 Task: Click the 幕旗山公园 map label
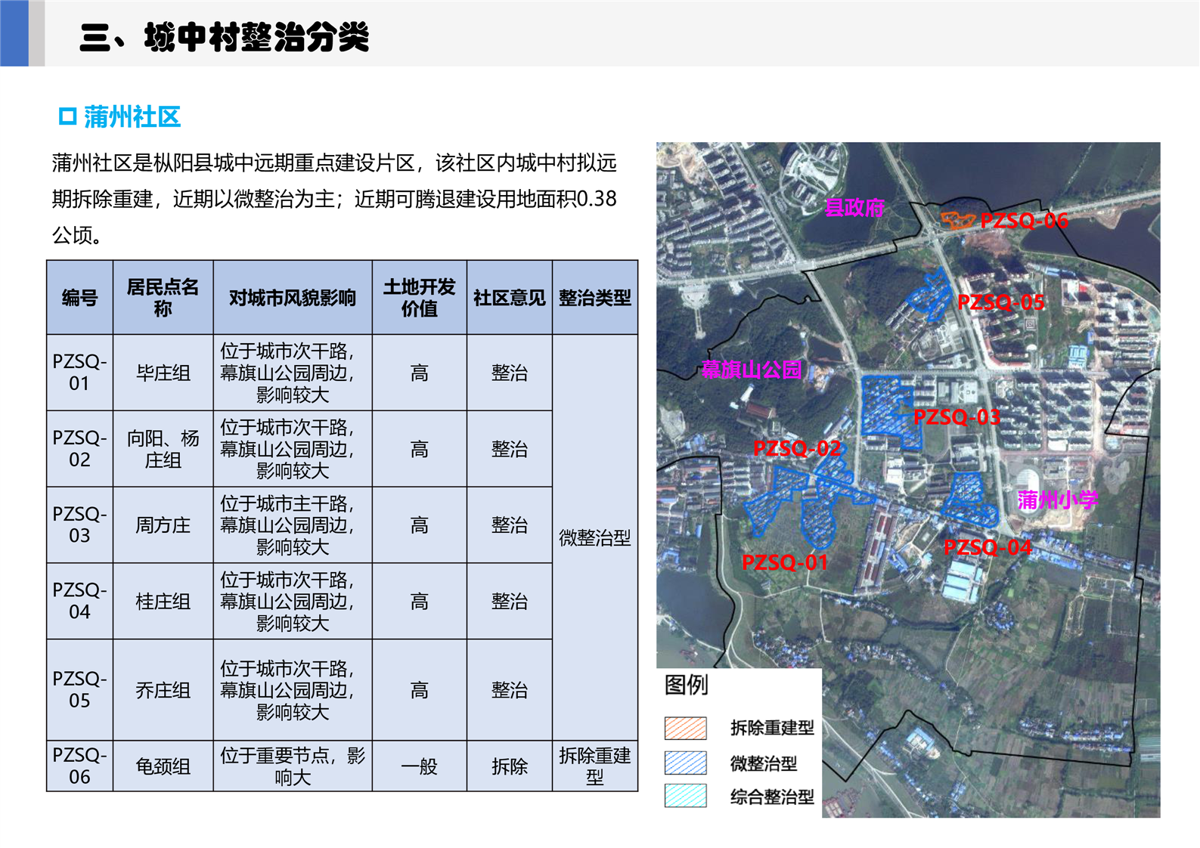coord(752,370)
